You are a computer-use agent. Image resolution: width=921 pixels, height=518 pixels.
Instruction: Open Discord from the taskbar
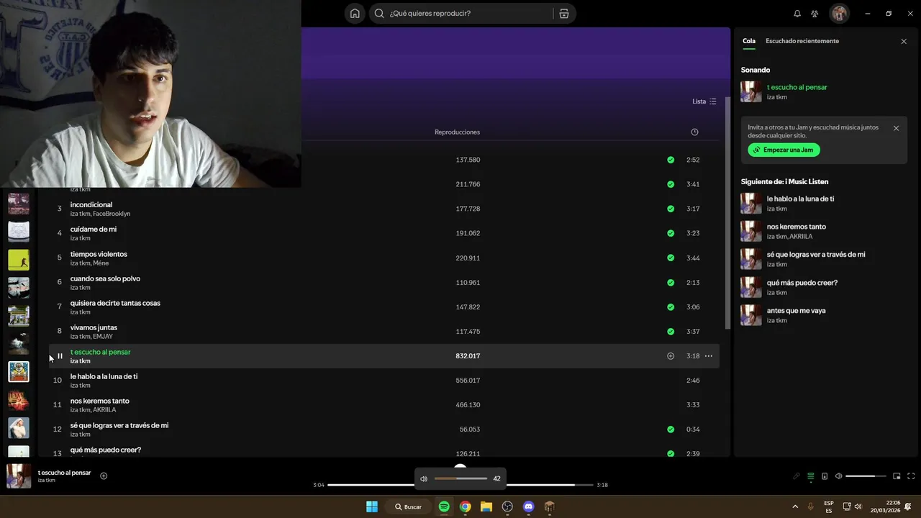coord(529,506)
